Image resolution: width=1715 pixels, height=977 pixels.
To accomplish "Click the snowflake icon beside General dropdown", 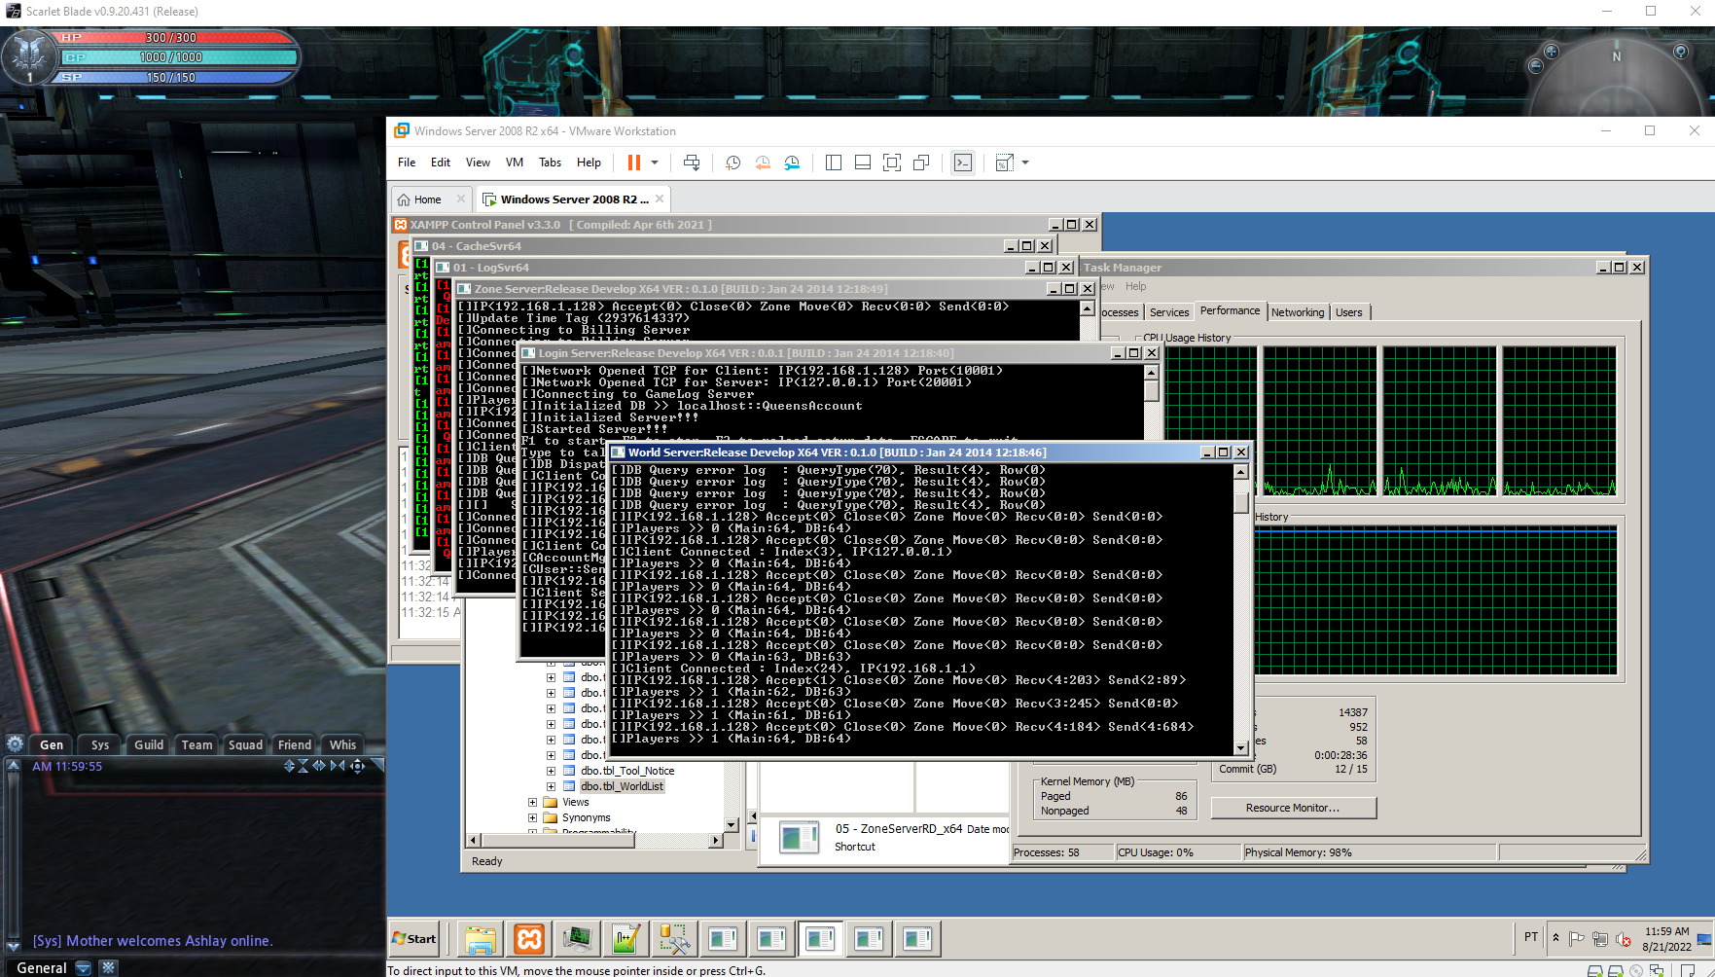I will click(108, 967).
